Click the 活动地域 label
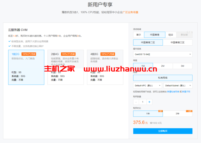The image size is (201, 143). pyautogui.click(x=137, y=29)
